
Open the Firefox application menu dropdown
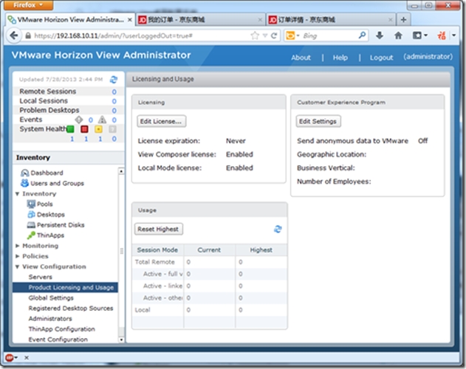(x=29, y=5)
